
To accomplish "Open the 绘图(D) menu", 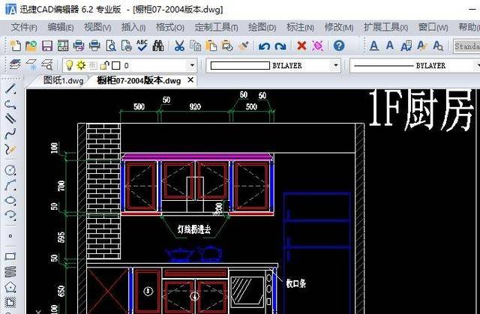I will click(262, 28).
